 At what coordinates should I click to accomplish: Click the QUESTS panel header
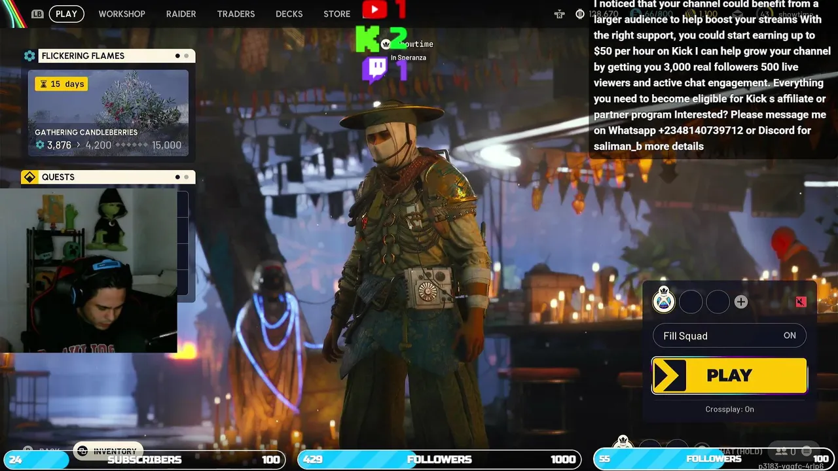pos(108,177)
